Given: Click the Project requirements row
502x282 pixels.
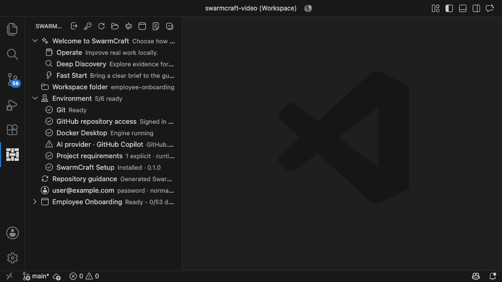Looking at the screenshot, I should pos(103,156).
